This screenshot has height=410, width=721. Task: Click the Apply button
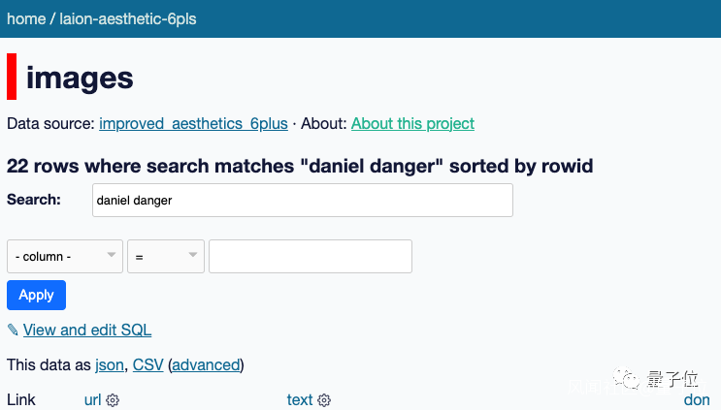pyautogui.click(x=36, y=295)
